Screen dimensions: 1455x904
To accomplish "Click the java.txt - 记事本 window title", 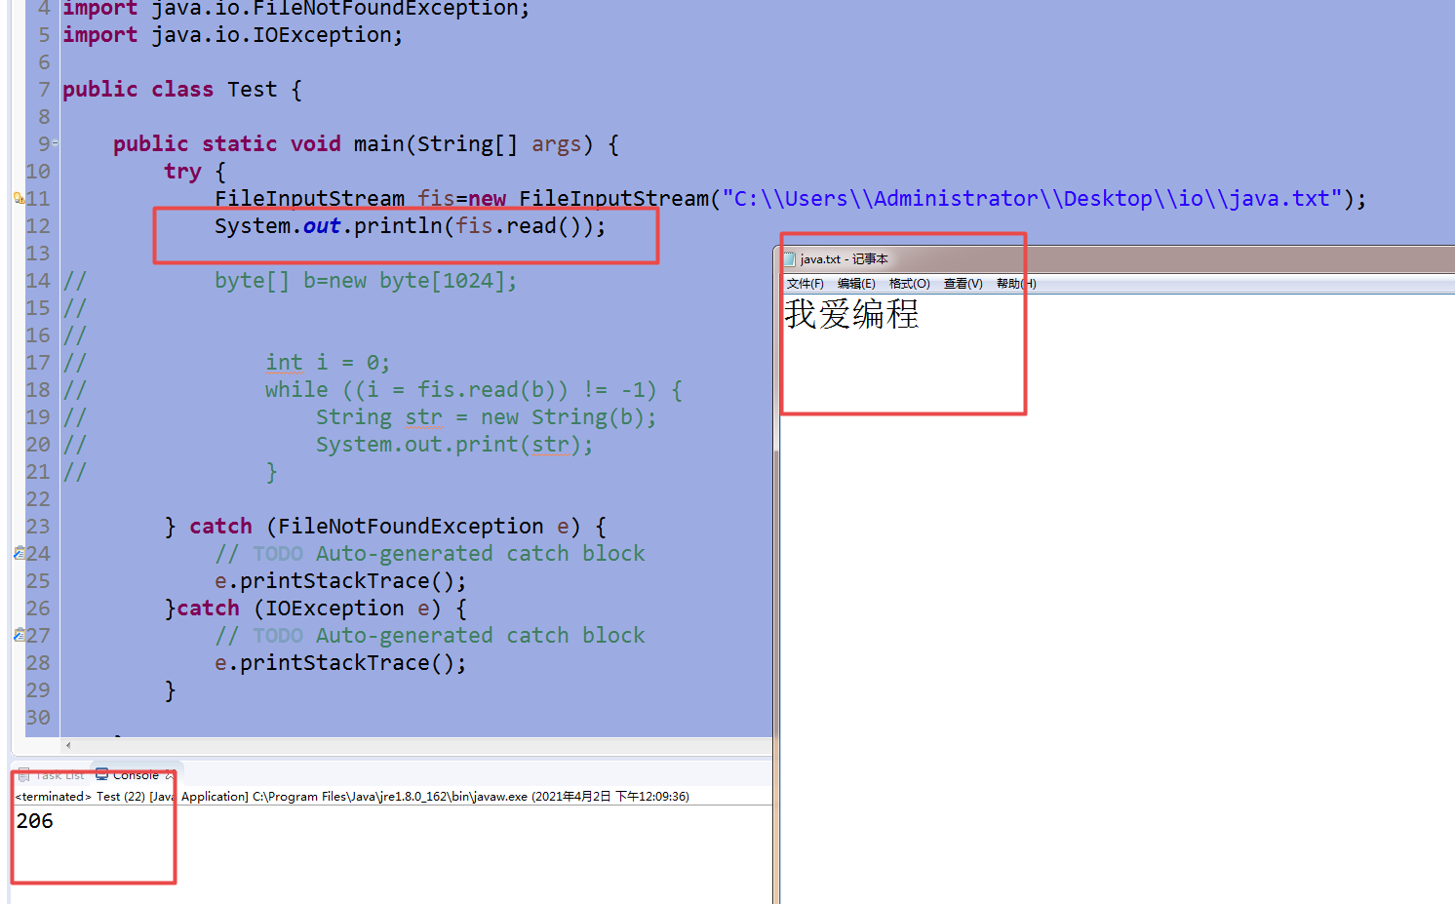I will 844,259.
